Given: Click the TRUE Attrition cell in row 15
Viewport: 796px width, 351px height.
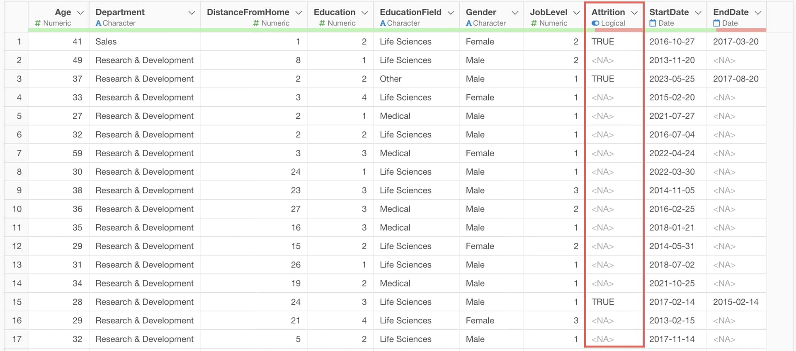Looking at the screenshot, I should coord(603,302).
